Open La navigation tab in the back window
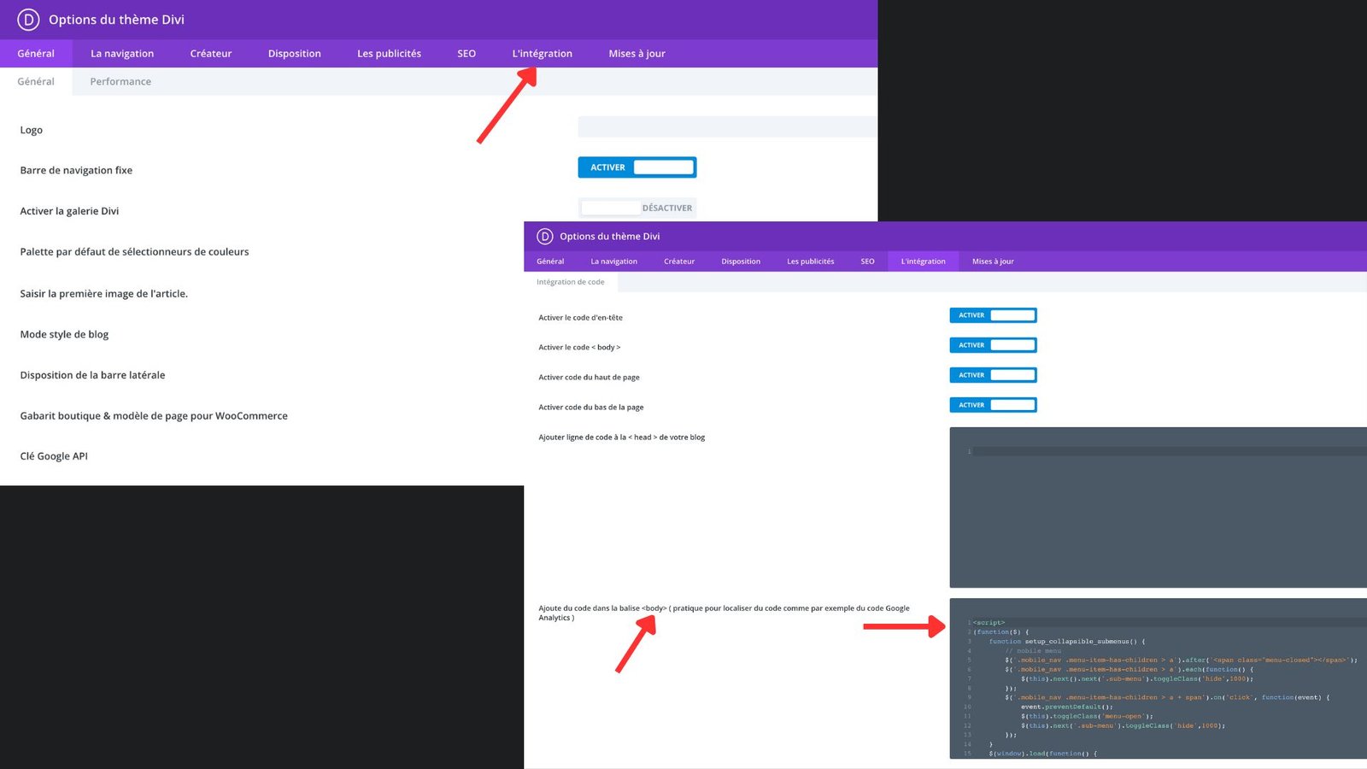1367x769 pixels. point(122,54)
